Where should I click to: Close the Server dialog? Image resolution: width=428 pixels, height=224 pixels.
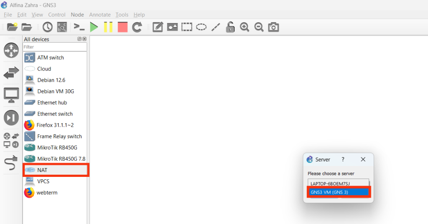[363, 159]
